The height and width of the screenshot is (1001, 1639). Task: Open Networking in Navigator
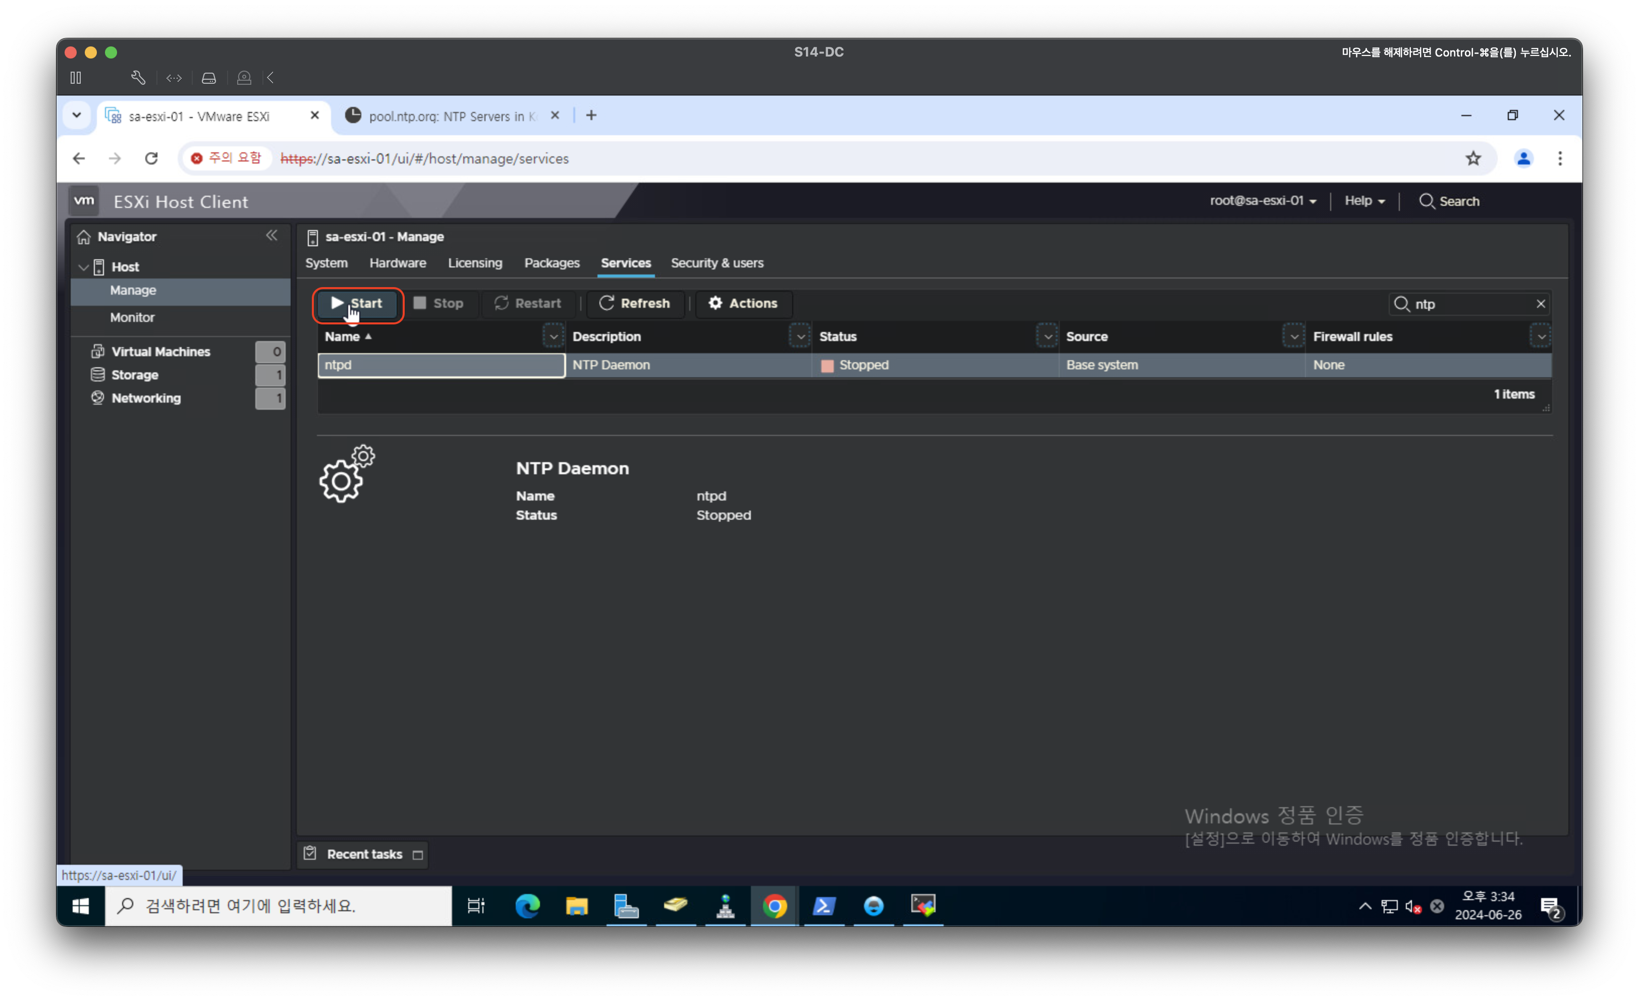146,398
